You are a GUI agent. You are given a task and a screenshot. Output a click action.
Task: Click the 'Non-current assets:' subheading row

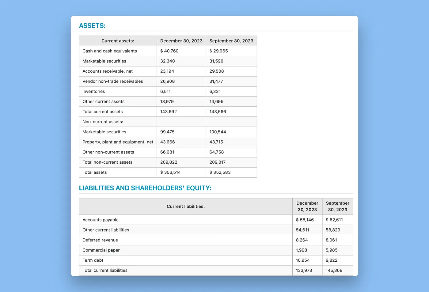[x=103, y=122]
